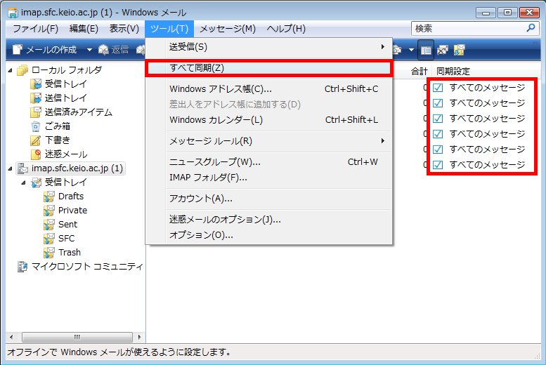Uncheck the topmost すべてのメッセージ sync checkbox
The height and width of the screenshot is (365, 546).
[x=438, y=88]
